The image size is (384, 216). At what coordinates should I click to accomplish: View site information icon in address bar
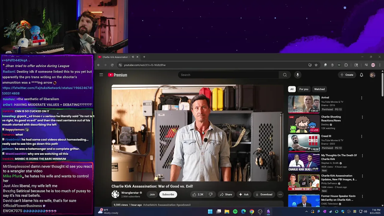click(120, 65)
